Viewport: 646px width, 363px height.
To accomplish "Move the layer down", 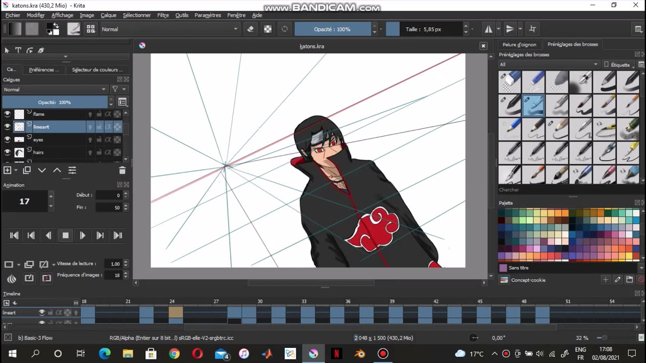I will (42, 170).
